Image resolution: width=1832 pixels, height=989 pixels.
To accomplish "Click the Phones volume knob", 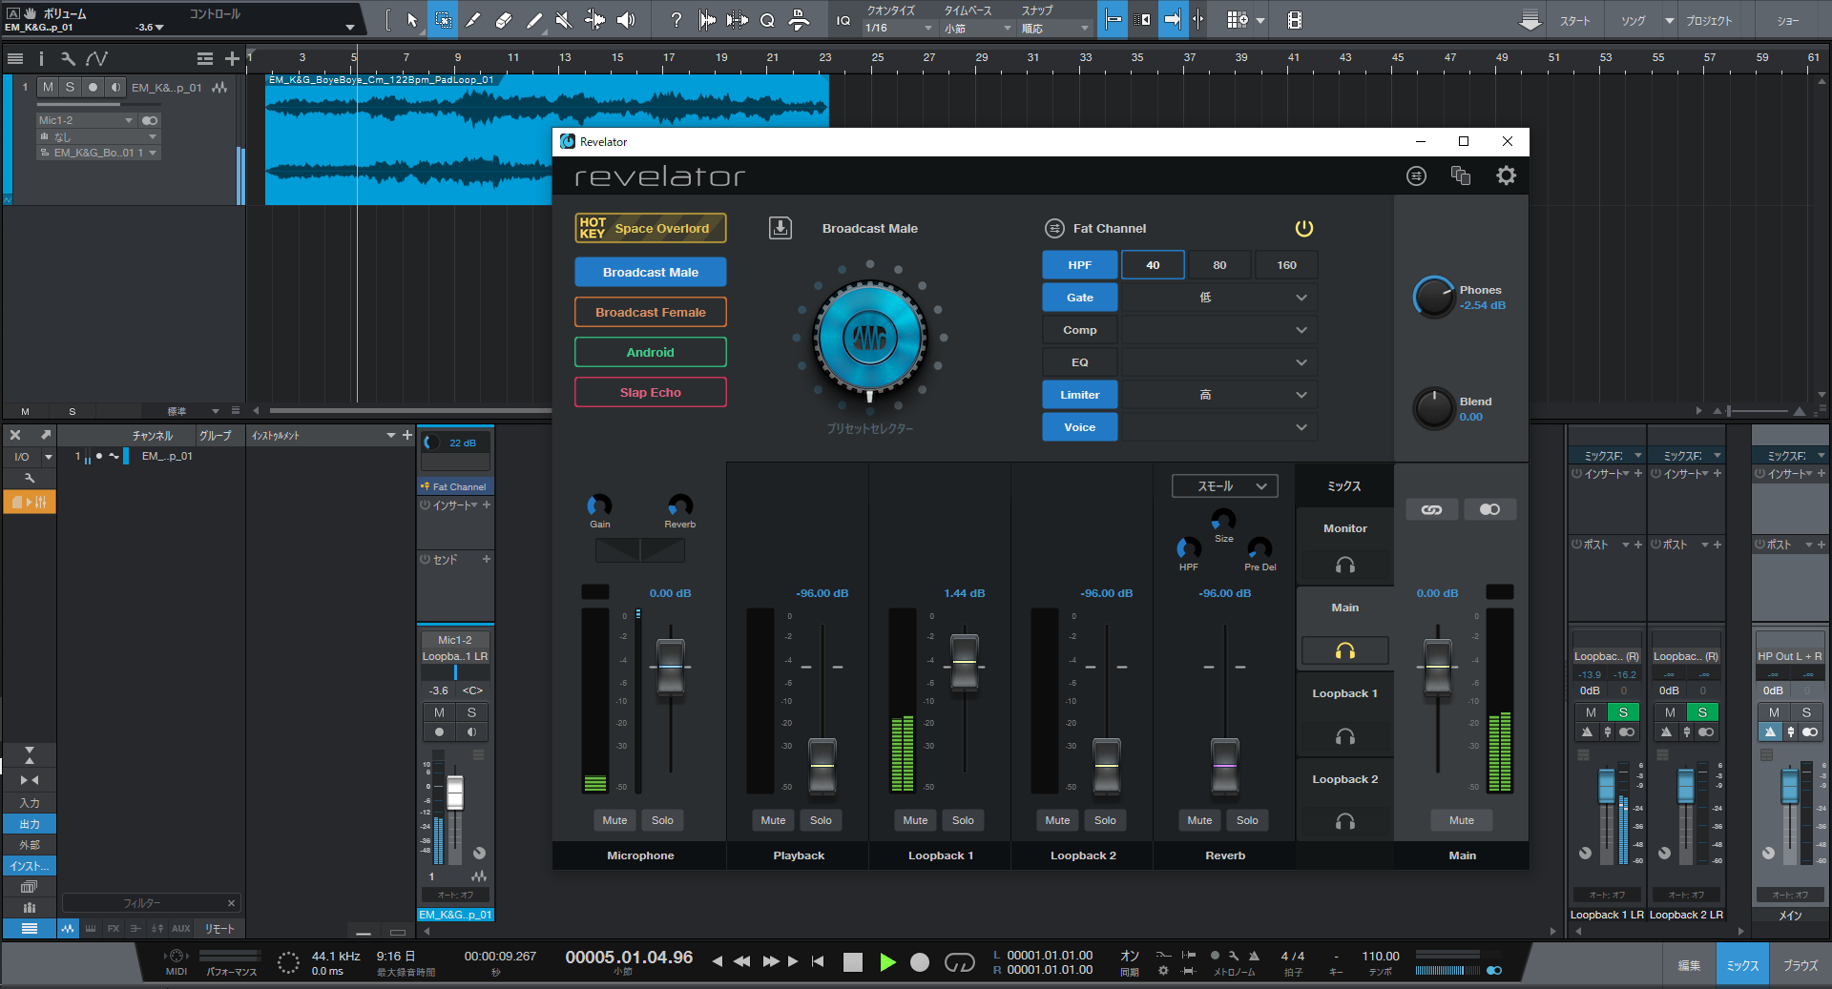I will click(x=1433, y=298).
